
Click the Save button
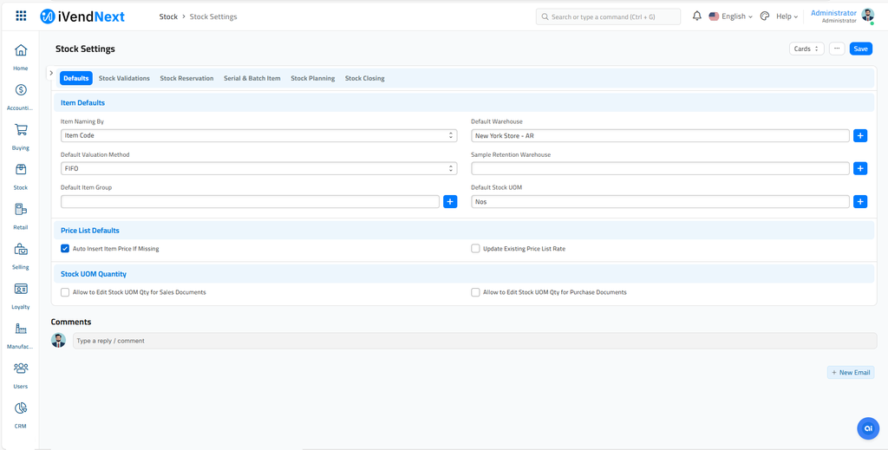pyautogui.click(x=860, y=49)
